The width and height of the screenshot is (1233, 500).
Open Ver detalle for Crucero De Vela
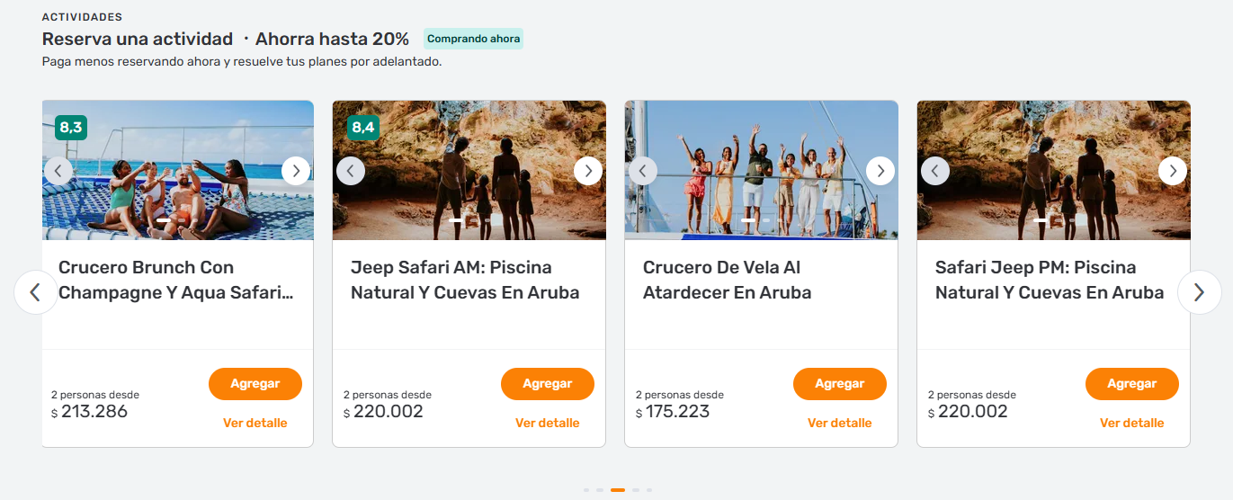click(840, 423)
